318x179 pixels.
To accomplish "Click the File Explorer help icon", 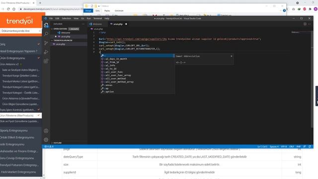I will coord(284,10).
